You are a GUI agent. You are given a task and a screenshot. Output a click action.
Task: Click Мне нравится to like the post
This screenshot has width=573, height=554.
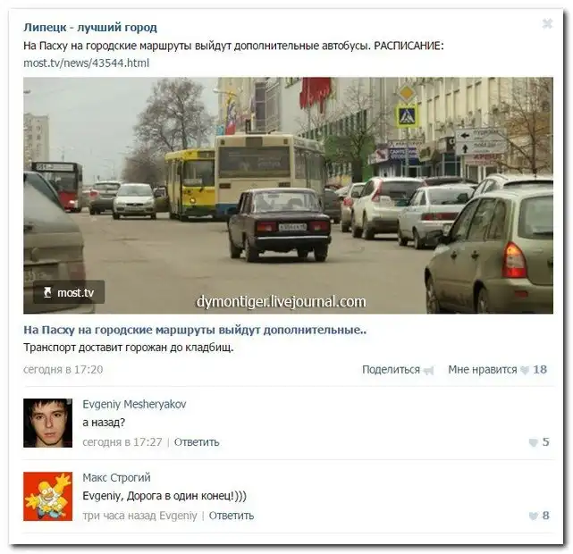[x=483, y=370]
